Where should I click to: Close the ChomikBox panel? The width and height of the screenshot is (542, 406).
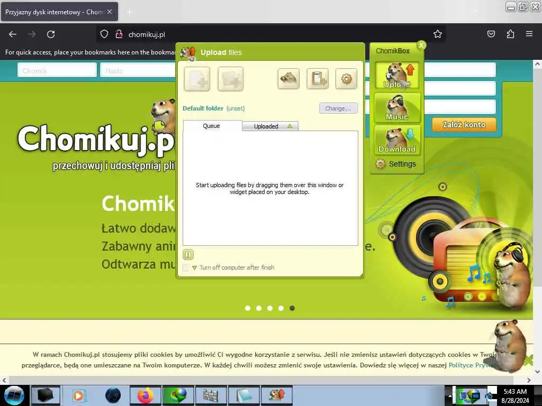pyautogui.click(x=421, y=45)
